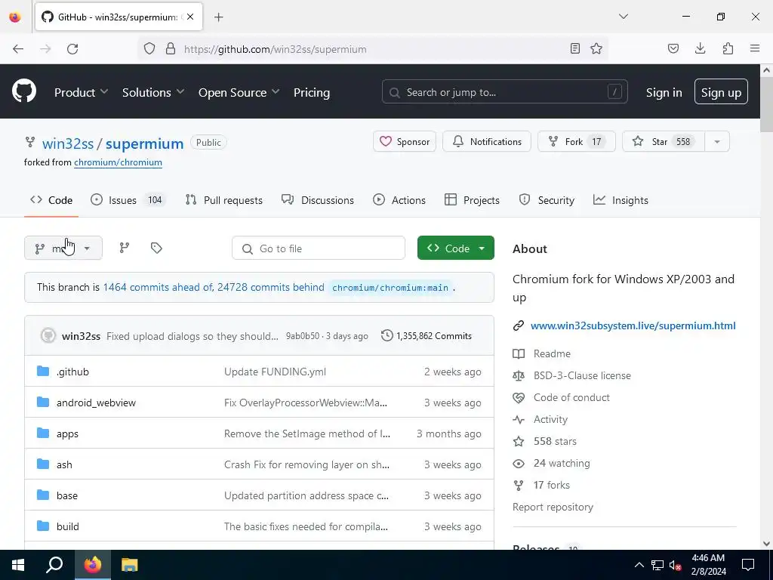Image resolution: width=773 pixels, height=580 pixels.
Task: Expand Product menu in GitHub header
Action: (x=81, y=92)
